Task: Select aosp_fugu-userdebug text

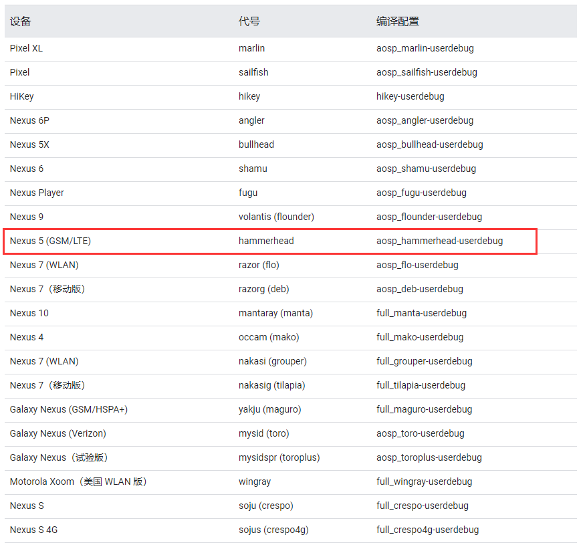Action: [422, 193]
